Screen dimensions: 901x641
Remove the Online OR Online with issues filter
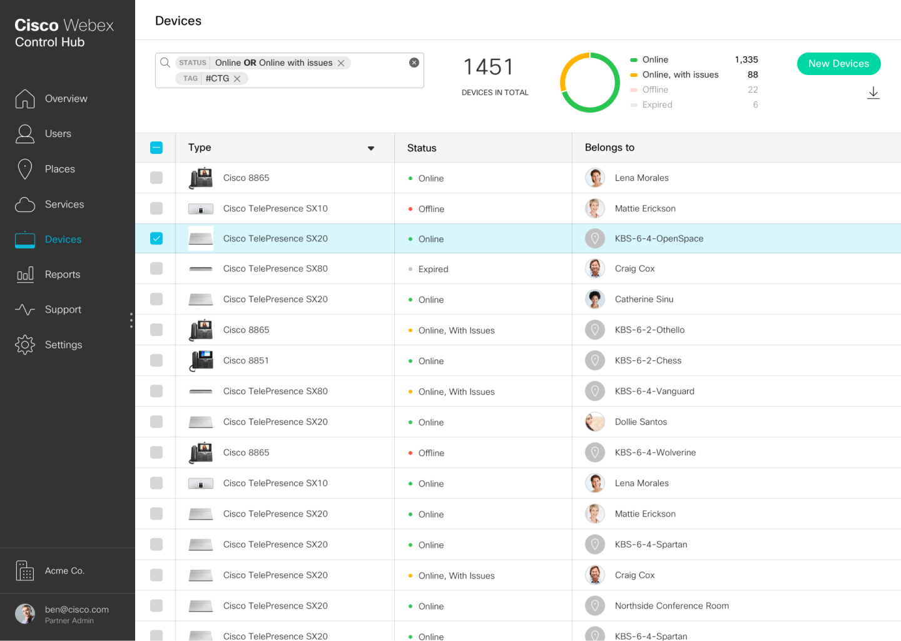coord(341,63)
